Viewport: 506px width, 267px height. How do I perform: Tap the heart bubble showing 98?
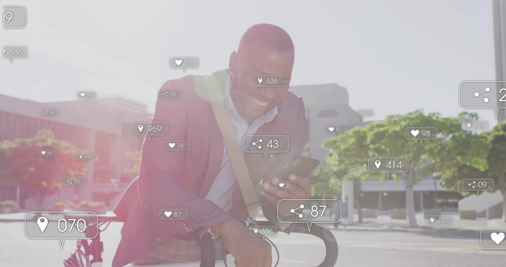tap(421, 133)
